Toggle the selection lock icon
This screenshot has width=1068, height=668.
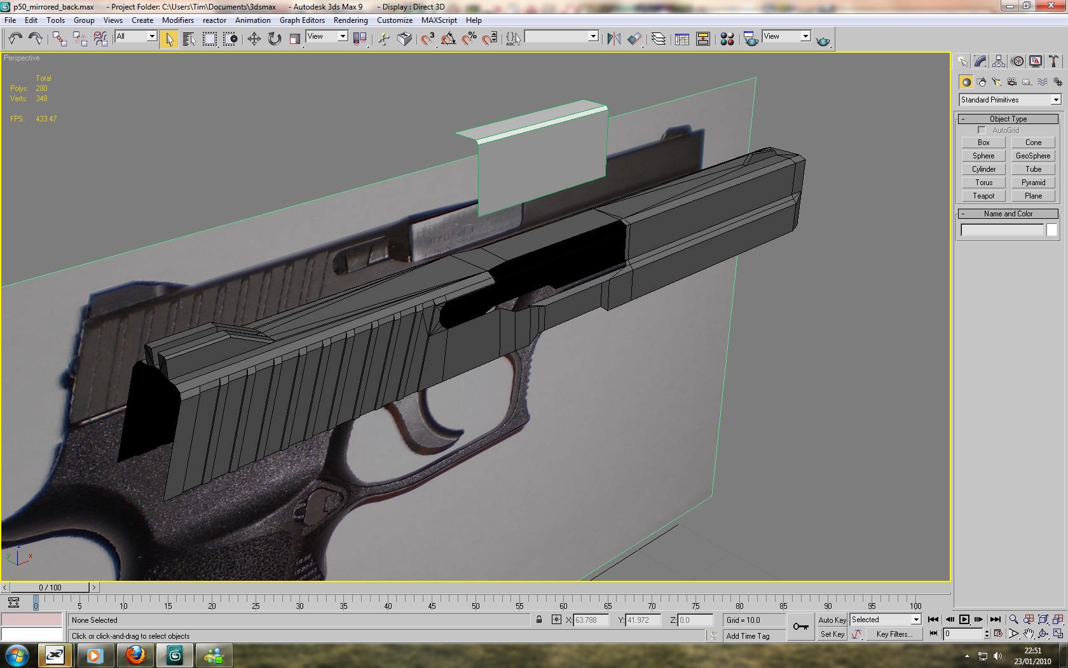click(x=539, y=620)
